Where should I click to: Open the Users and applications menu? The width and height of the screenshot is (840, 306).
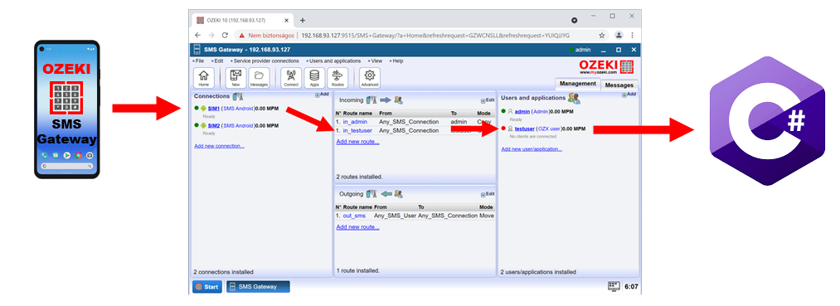333,61
